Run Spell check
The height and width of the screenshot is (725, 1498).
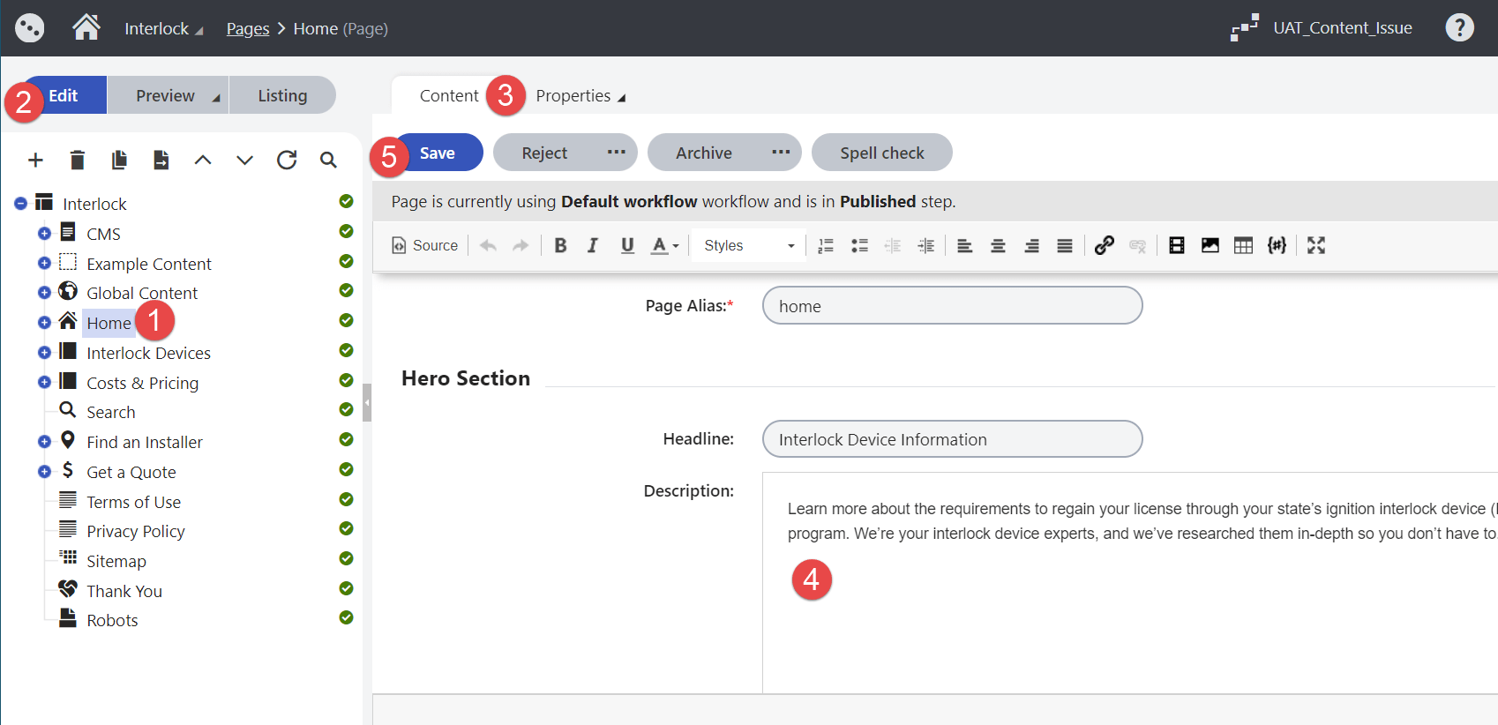click(882, 153)
